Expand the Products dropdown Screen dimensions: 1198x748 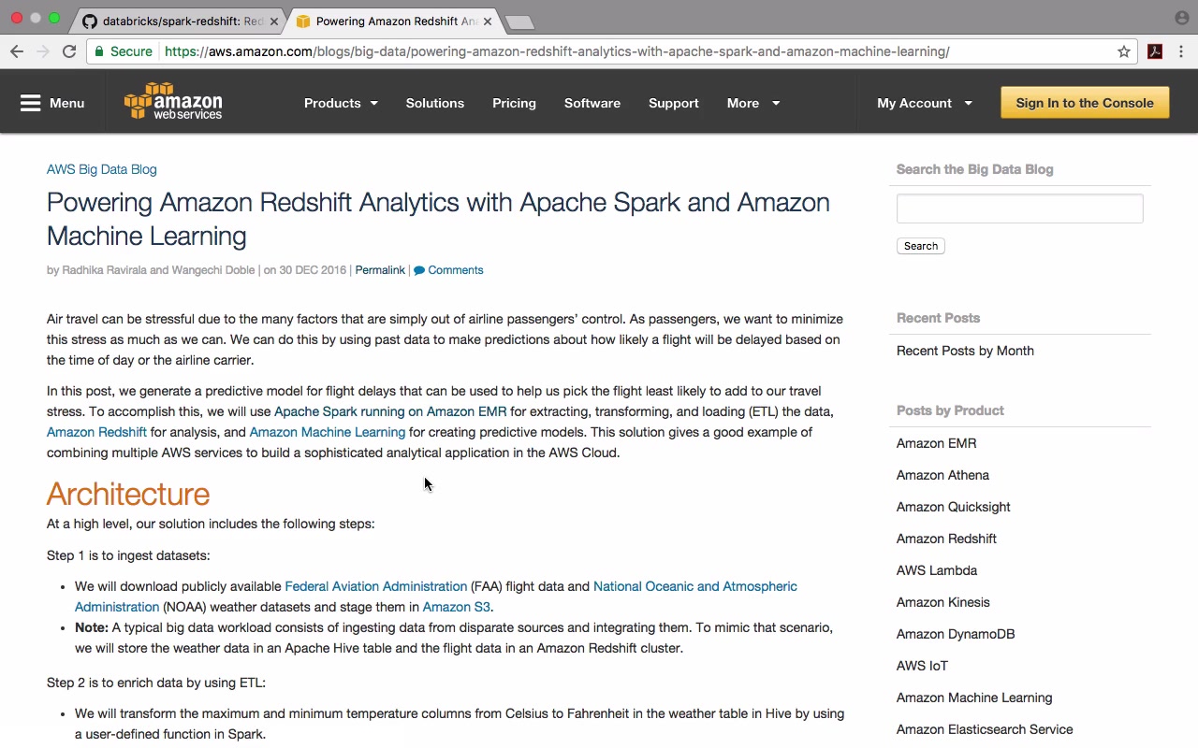tap(341, 103)
